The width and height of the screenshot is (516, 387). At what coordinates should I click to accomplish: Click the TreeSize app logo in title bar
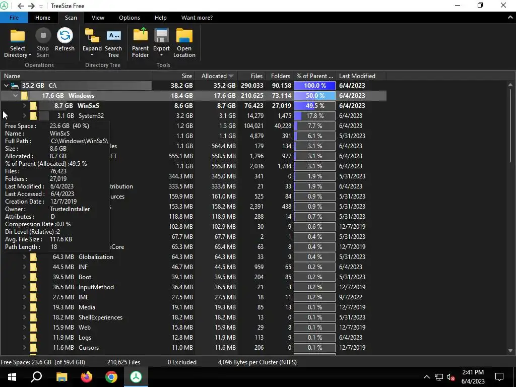tap(4, 6)
